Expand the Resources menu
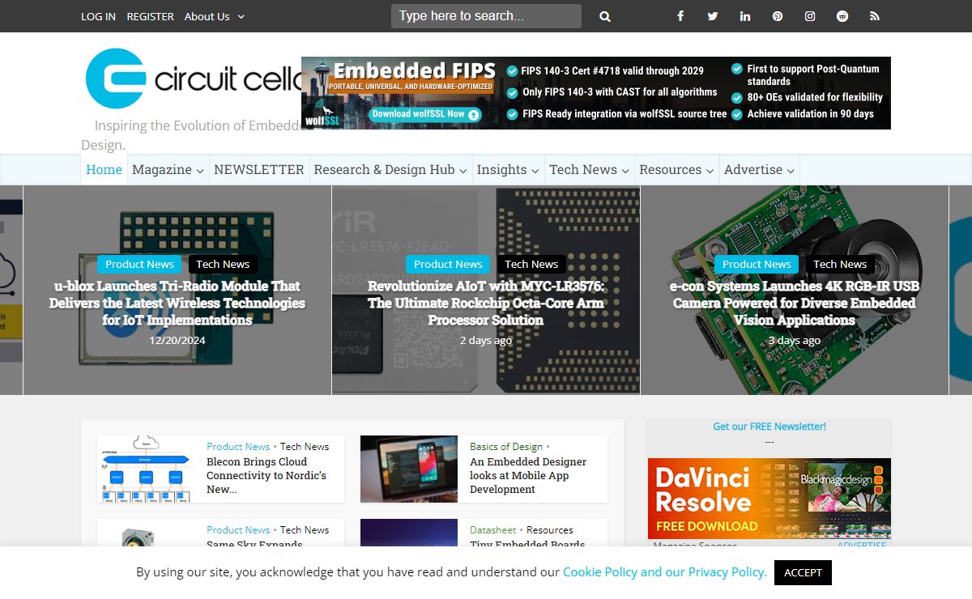 (x=676, y=169)
